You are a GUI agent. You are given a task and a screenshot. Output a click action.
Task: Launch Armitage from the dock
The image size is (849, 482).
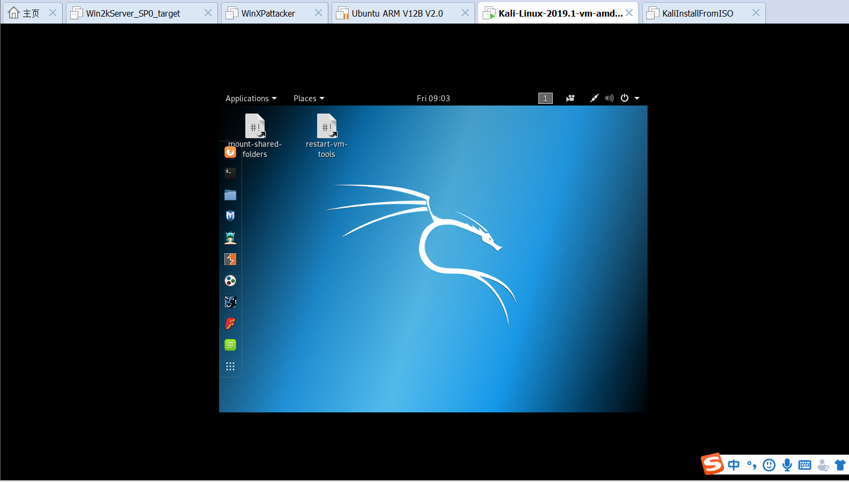click(x=230, y=237)
